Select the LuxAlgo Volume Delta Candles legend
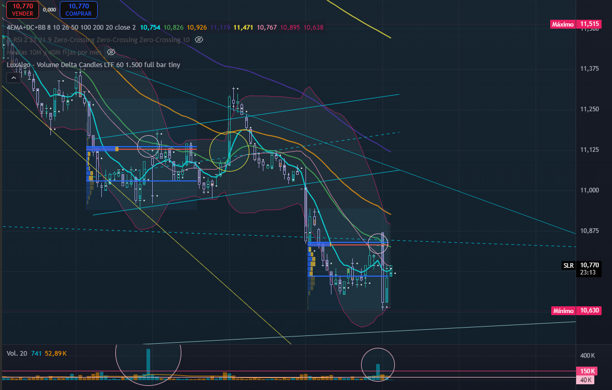 click(x=94, y=65)
